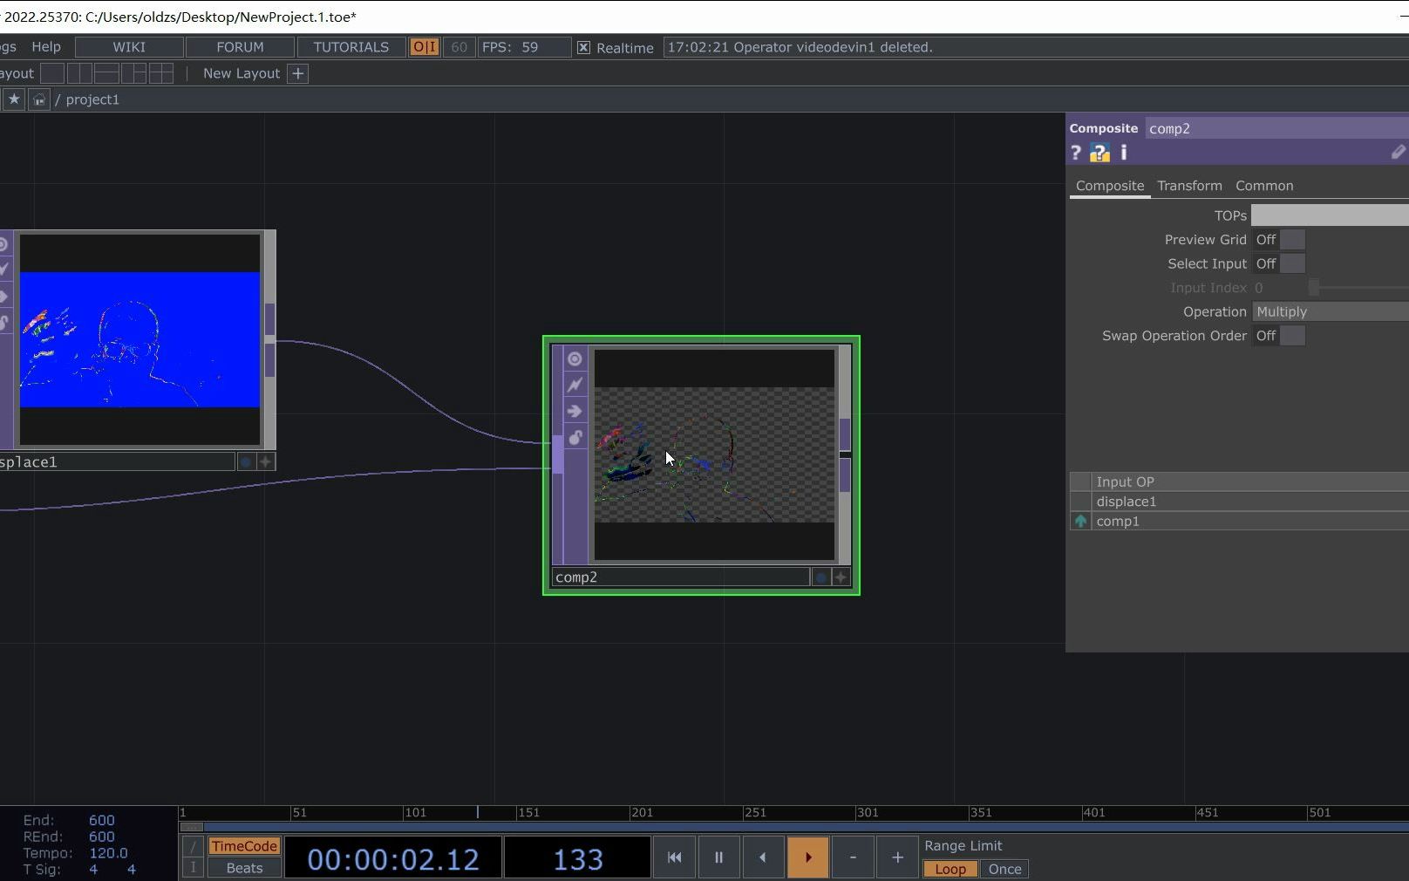
Task: Switch to the Transform tab
Action: click(x=1189, y=185)
